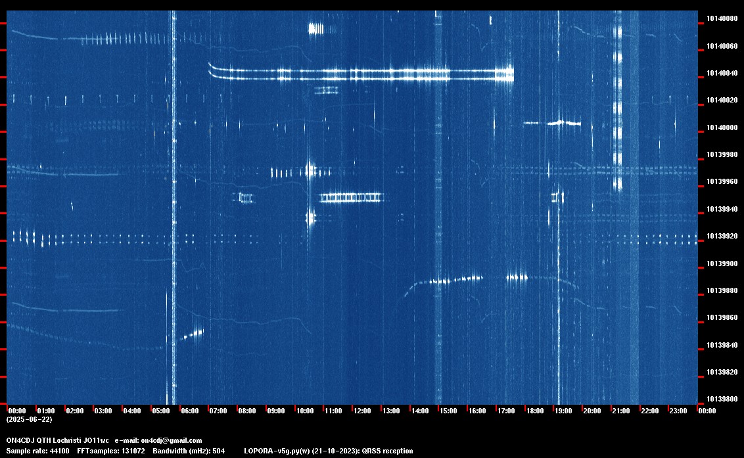Click the Sample rate: 44100 text

[x=37, y=451]
